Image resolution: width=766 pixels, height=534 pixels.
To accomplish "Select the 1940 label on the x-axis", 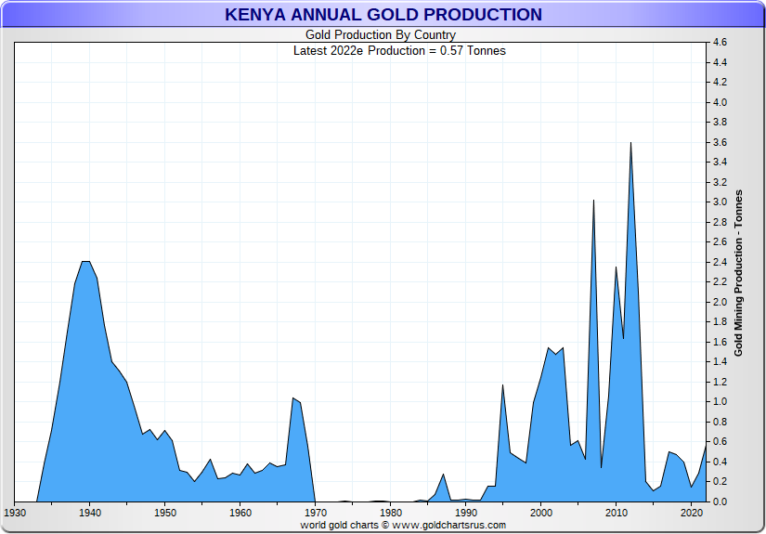I will click(x=90, y=512).
